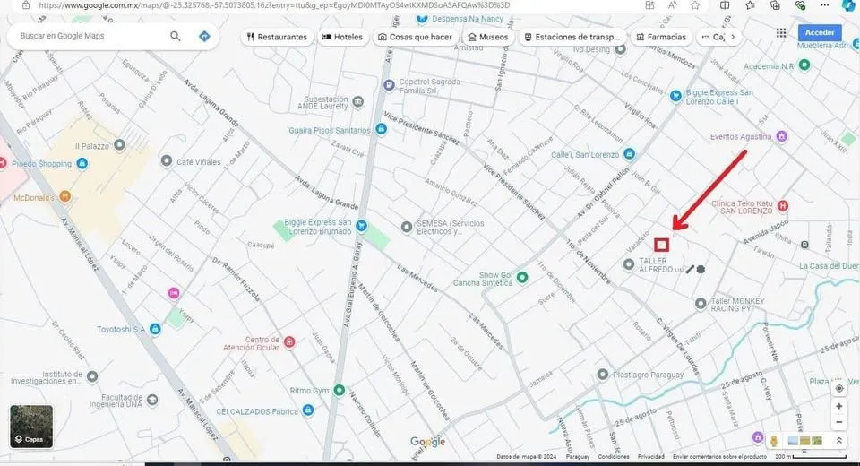The width and height of the screenshot is (860, 466).
Task: Click the 200 m map scale bar
Action: tap(812, 457)
